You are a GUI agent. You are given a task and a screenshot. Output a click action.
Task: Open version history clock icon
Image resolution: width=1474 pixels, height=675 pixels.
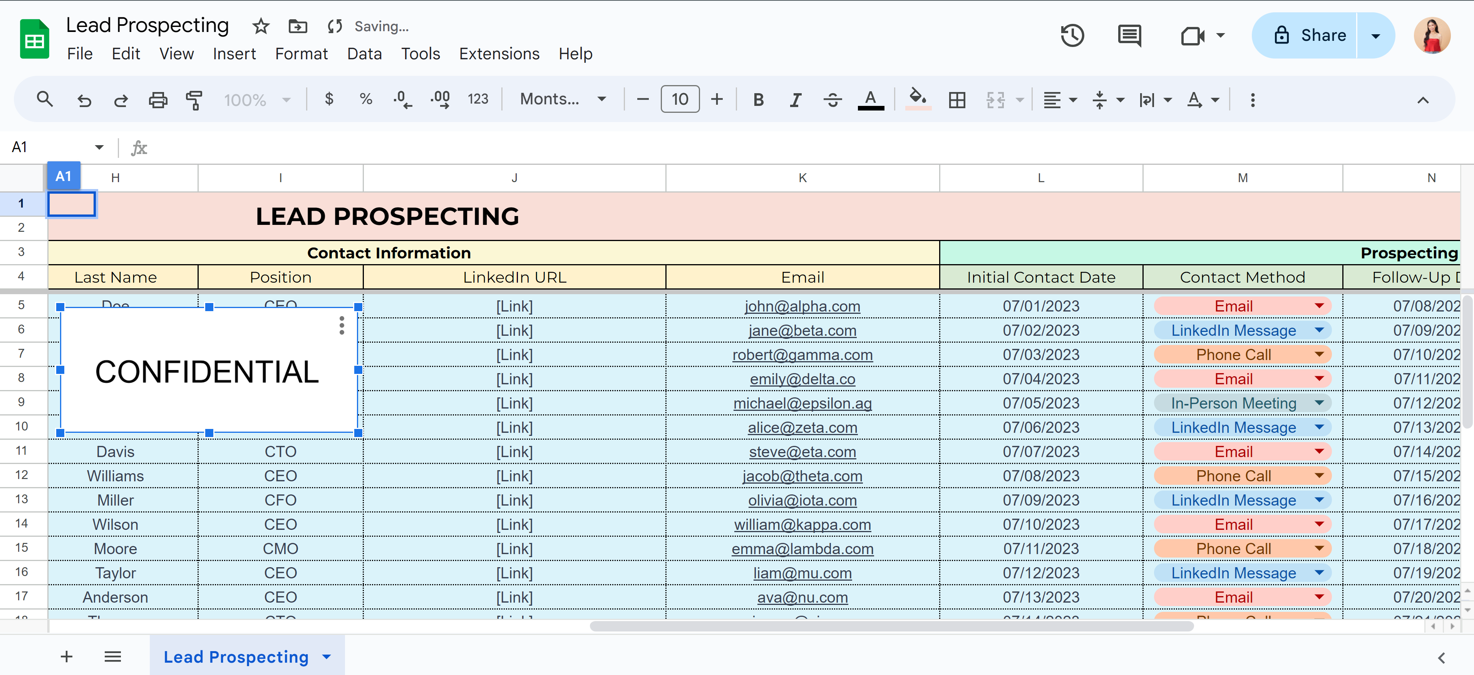coord(1072,35)
